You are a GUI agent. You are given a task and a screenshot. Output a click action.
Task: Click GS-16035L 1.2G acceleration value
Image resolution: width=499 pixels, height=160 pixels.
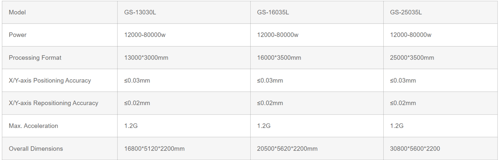click(264, 126)
